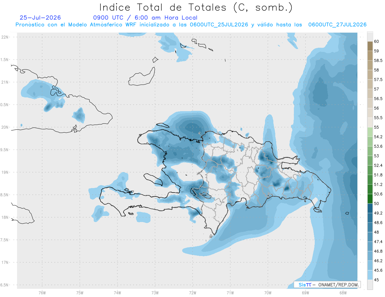This screenshot has height=297, width=385.
Task: Click the colorbar value '57.5'
Action: pyautogui.click(x=378, y=79)
